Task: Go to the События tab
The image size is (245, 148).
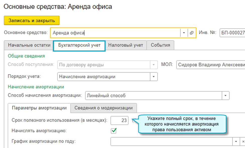Action: [x=160, y=45]
